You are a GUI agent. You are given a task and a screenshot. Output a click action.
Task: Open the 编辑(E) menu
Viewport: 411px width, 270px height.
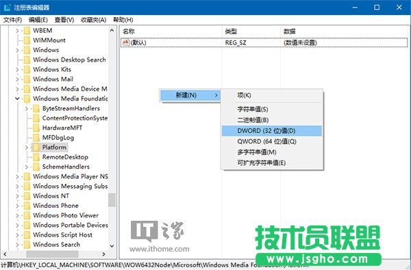[x=38, y=20]
